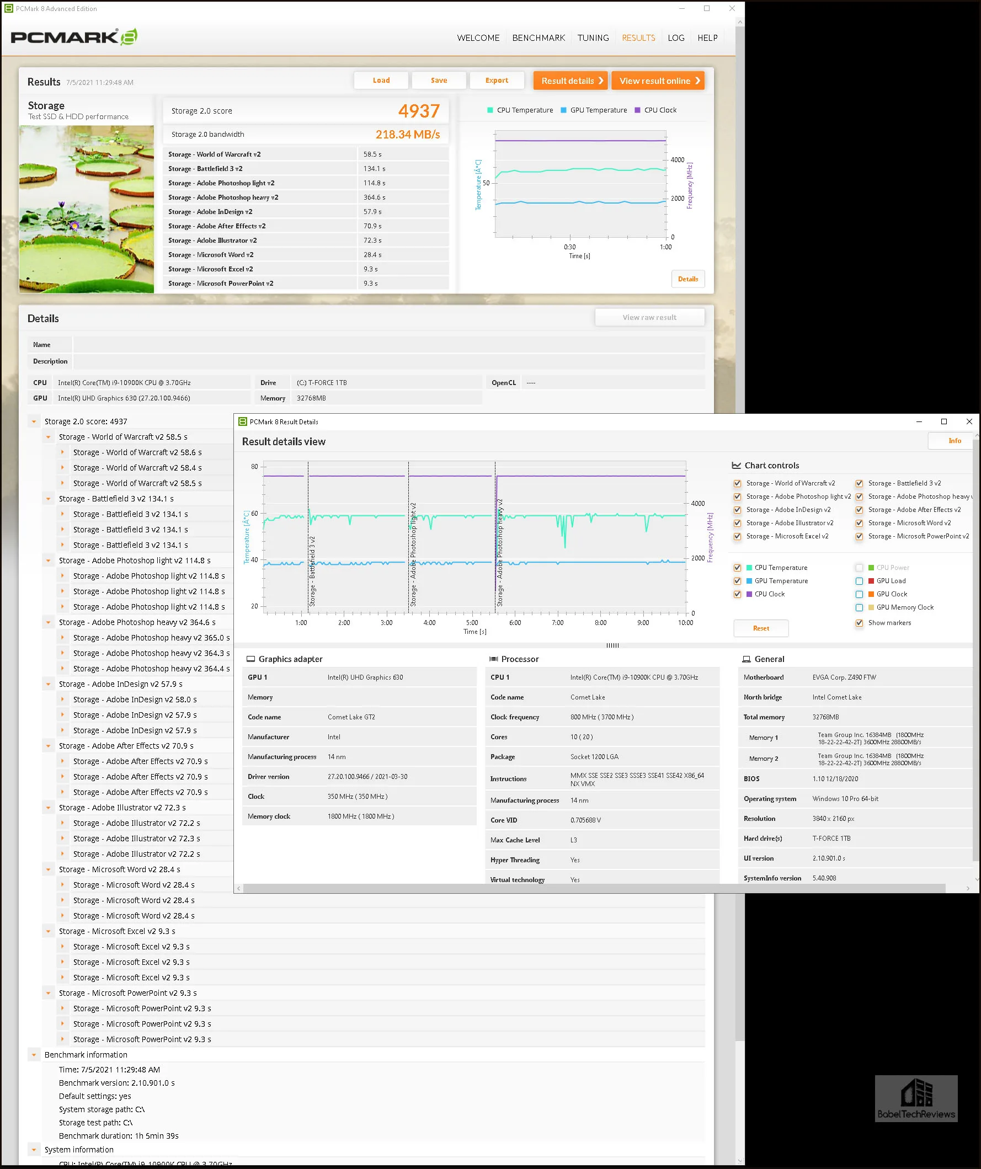The height and width of the screenshot is (1169, 981).
Task: Open the WELCOME tab
Action: (478, 38)
